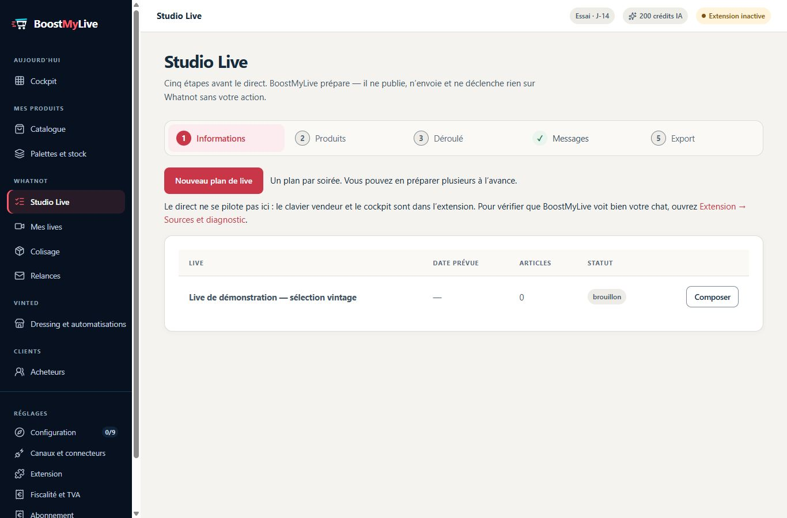Image resolution: width=787 pixels, height=518 pixels.
Task: Click the Extension inactive status badge
Action: coord(733,16)
